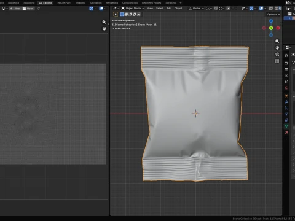Open UV editor editor-type dropdown
The image size is (295, 221).
(x=5, y=9)
